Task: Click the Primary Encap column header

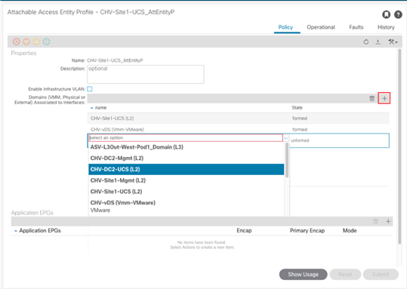Action: (307, 231)
